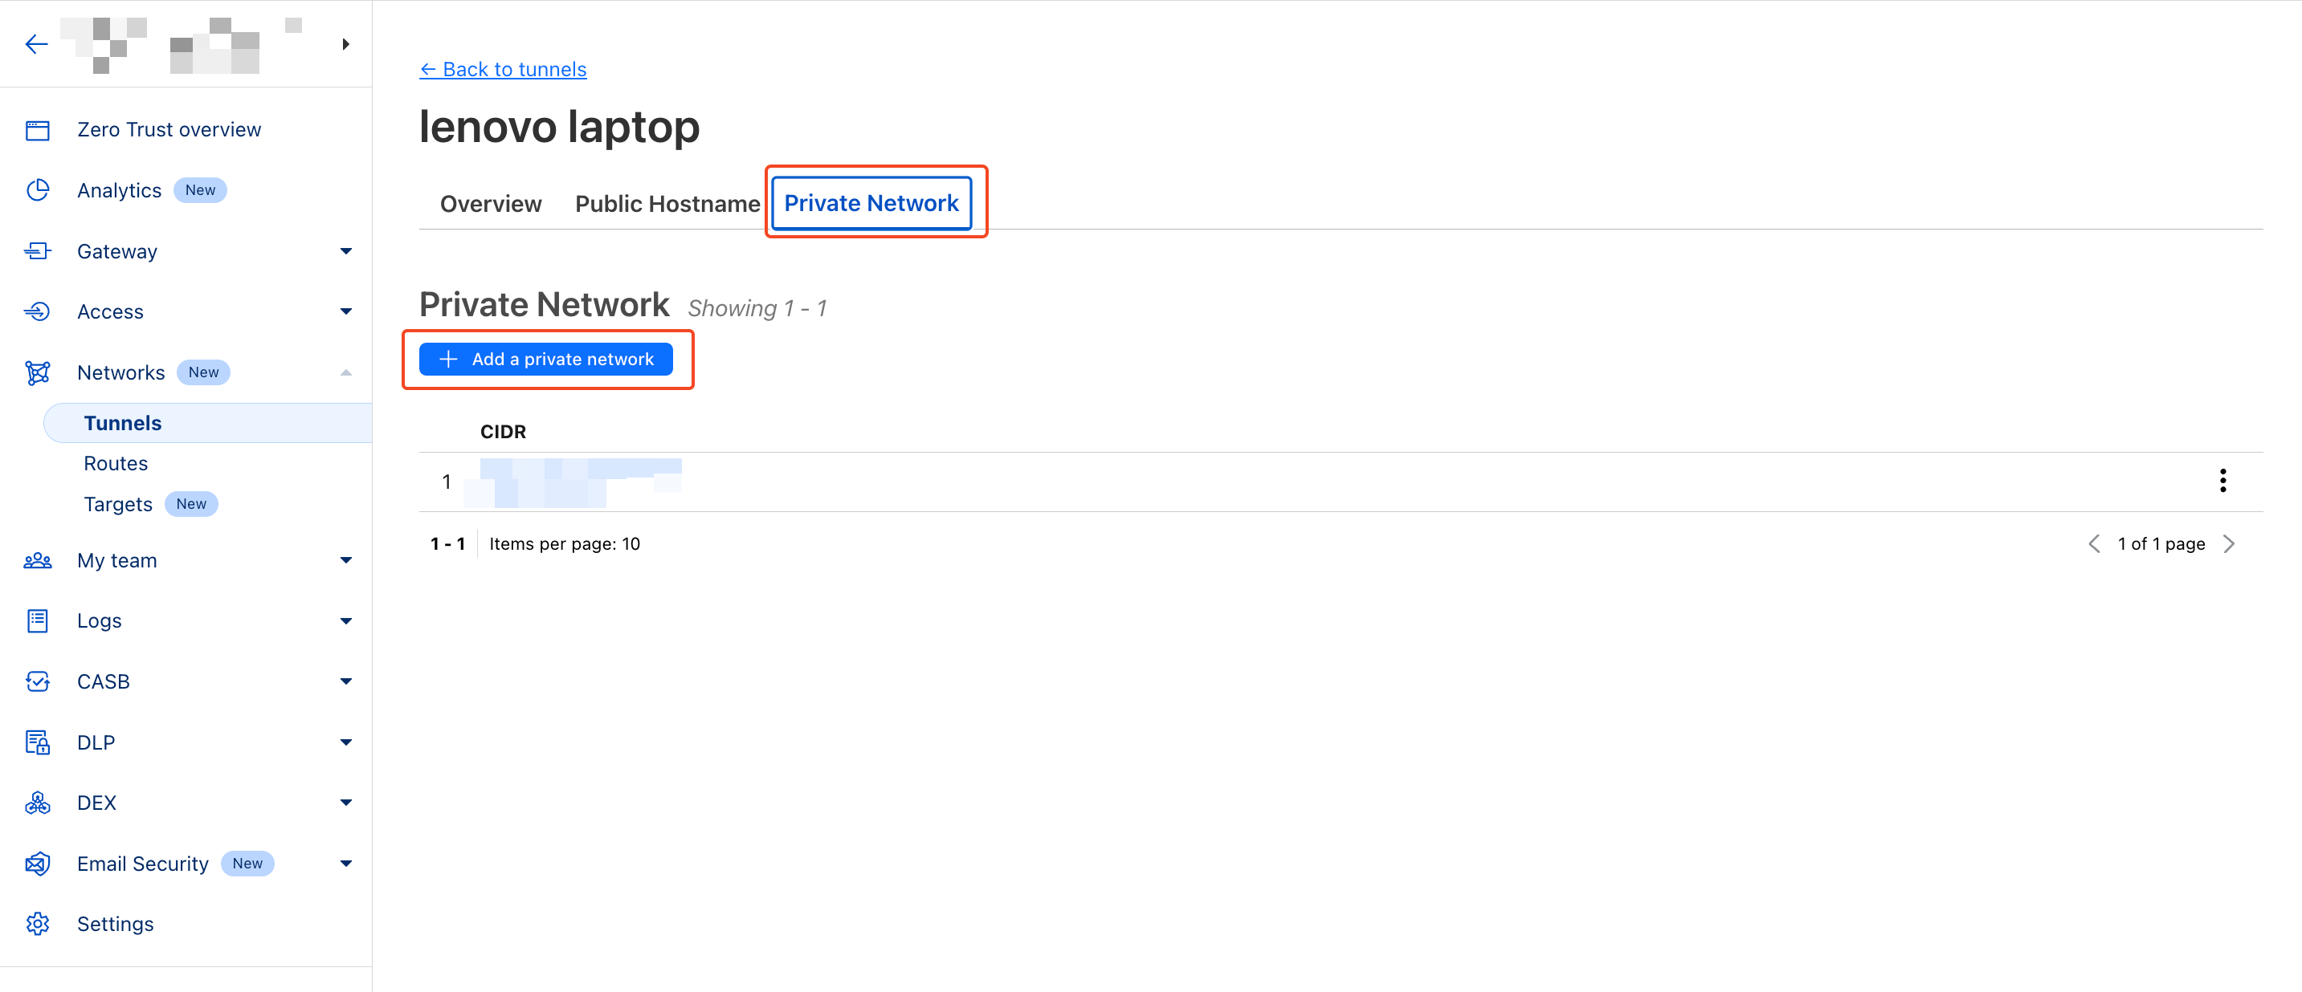Open Analytics via its pie chart icon
The image size is (2302, 992).
pyautogui.click(x=38, y=190)
